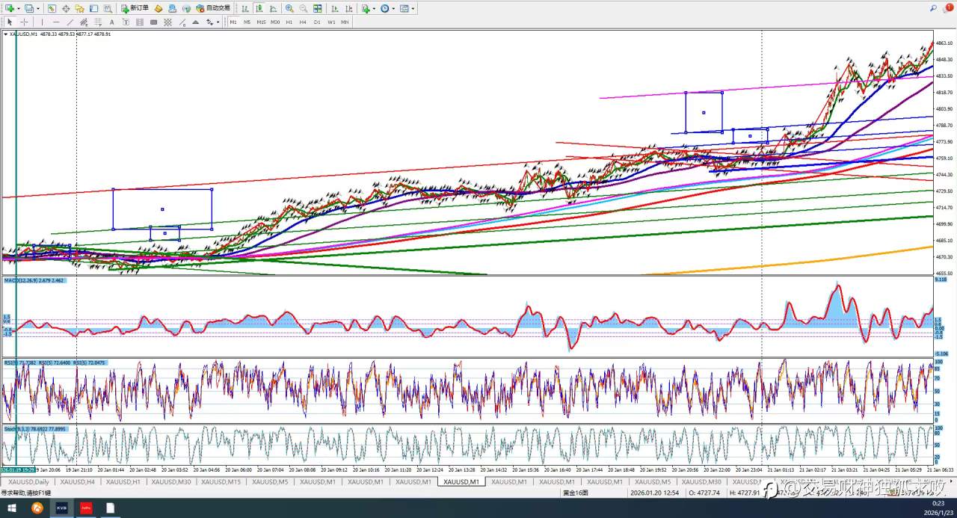Click the MACD(12,26,9) indicator label
Screen dimensions: 957x518
coord(34,280)
